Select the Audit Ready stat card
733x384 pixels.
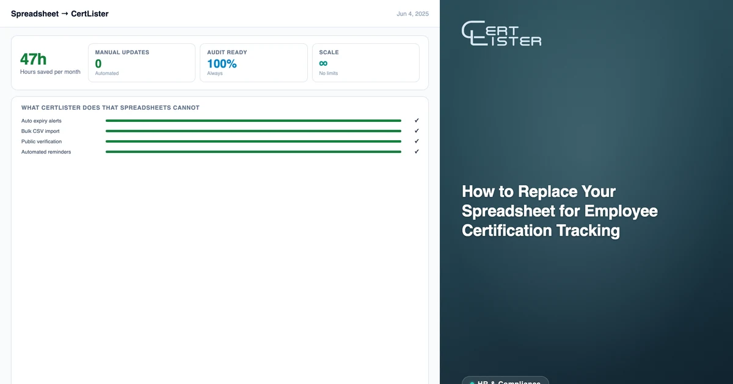253,63
